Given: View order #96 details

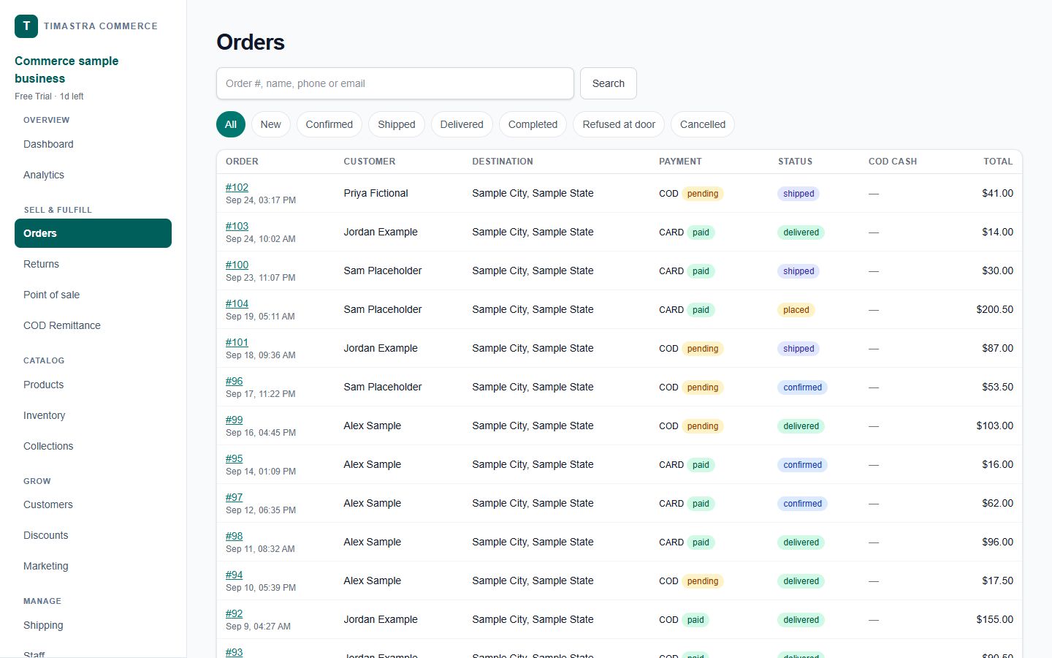Looking at the screenshot, I should [234, 381].
